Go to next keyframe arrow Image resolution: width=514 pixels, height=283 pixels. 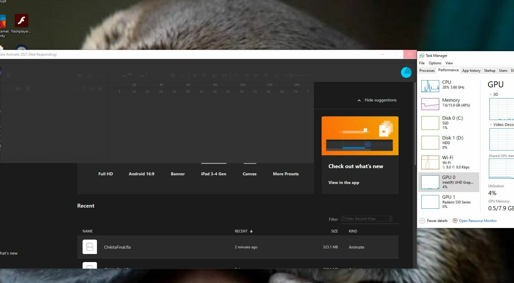pyautogui.click(x=183, y=75)
